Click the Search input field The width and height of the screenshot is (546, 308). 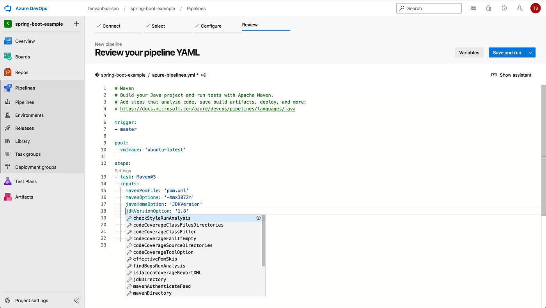(429, 8)
